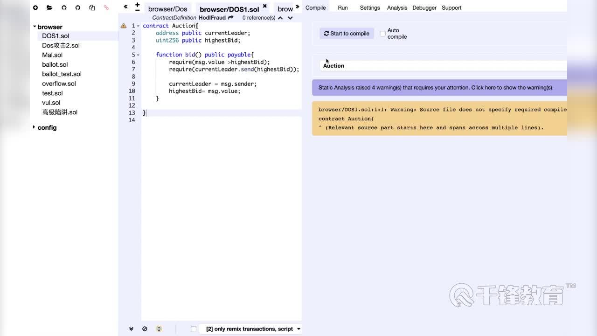Viewport: 597px width, 336px height.
Task: Select DOS1.sol in the file tree
Action: (x=56, y=36)
